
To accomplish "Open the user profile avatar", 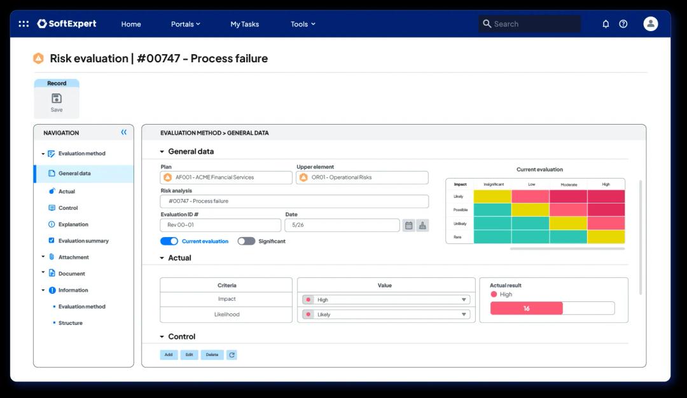I will 650,24.
